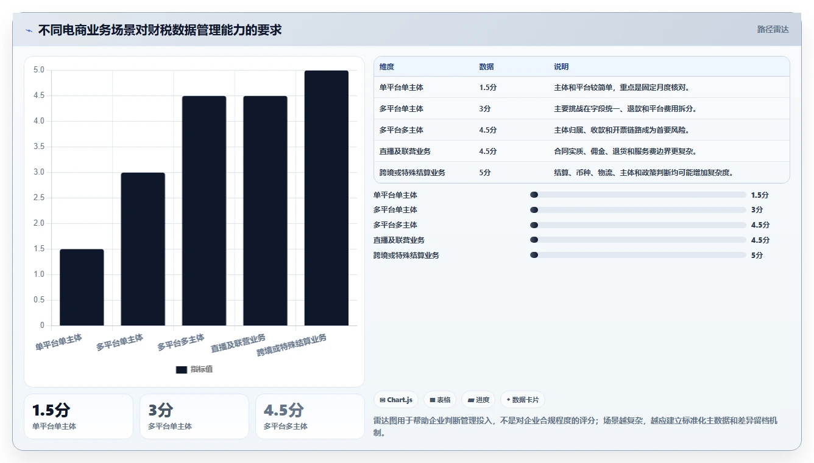Click the 3分 value in the table
Screen dimensions: 814x463
486,109
